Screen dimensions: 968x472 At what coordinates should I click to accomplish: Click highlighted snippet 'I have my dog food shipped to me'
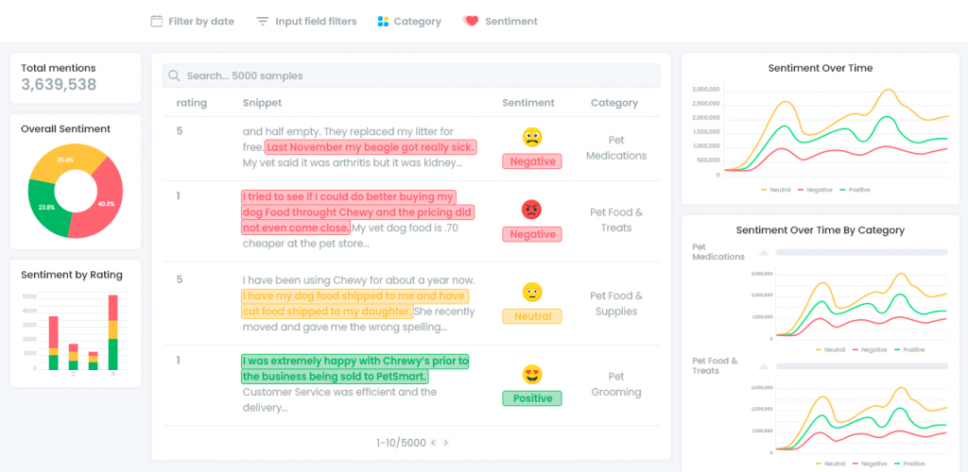[x=355, y=295]
